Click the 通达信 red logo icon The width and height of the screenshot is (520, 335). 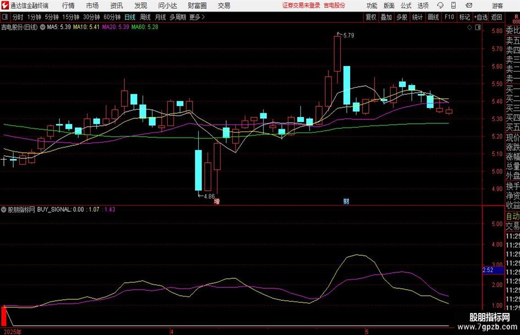5,6
